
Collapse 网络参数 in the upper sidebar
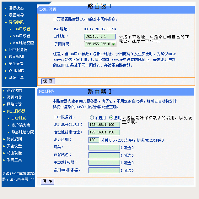16,22
